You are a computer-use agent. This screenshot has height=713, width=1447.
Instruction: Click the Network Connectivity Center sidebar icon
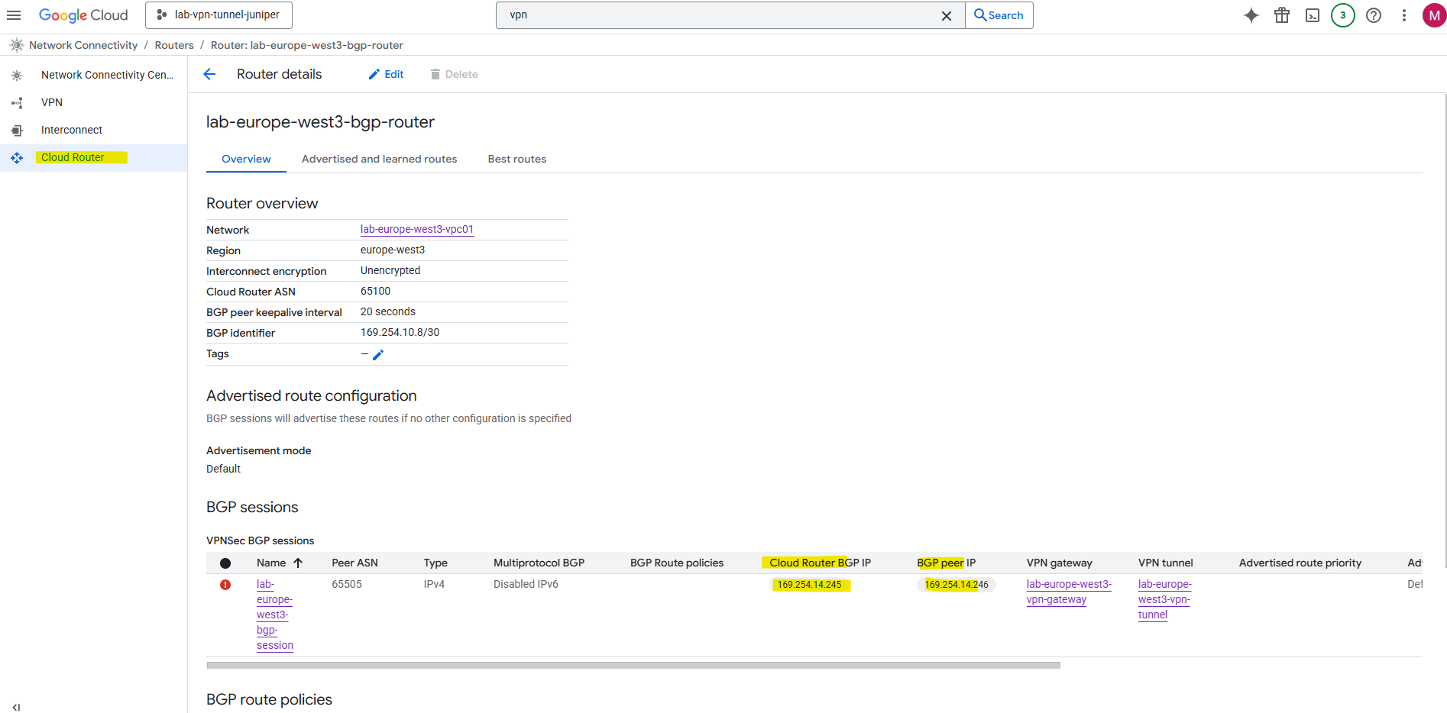(17, 76)
